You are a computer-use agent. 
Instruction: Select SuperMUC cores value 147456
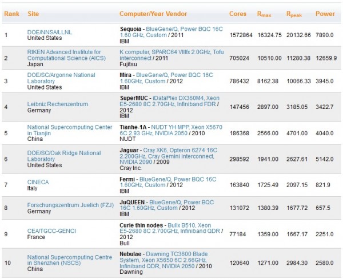pyautogui.click(x=240, y=107)
